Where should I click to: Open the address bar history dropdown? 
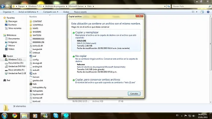(x=165, y=6)
